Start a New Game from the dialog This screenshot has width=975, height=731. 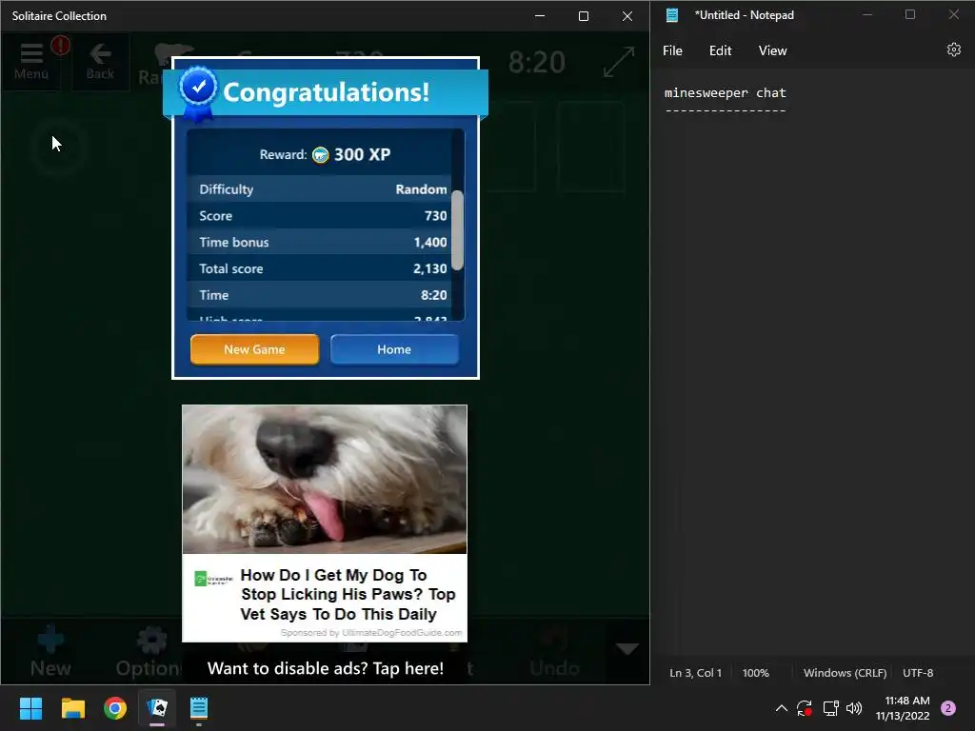coord(254,349)
